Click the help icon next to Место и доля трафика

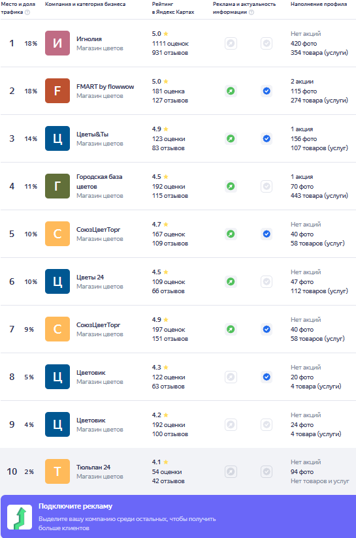click(27, 12)
